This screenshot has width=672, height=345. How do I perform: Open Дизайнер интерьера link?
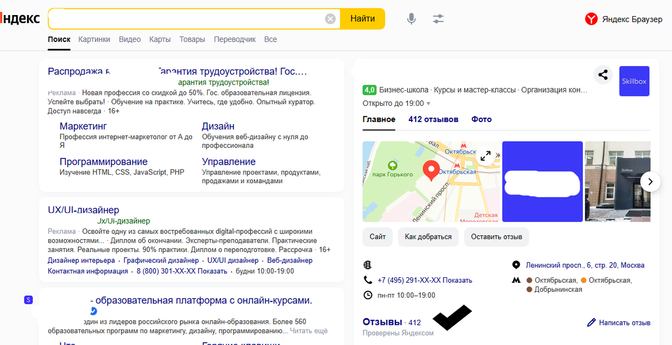tap(81, 260)
